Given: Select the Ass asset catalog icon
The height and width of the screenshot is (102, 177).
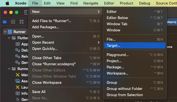Looking at the screenshot, I should tap(18, 81).
